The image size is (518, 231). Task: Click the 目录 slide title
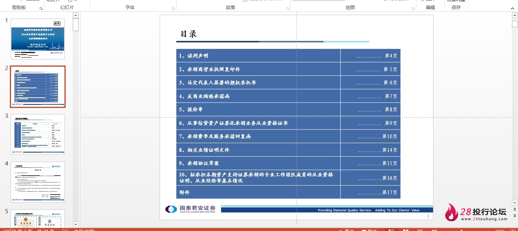[x=188, y=34]
